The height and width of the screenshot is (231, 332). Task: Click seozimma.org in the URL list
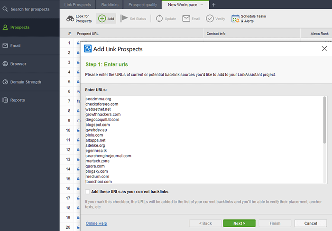click(98, 99)
